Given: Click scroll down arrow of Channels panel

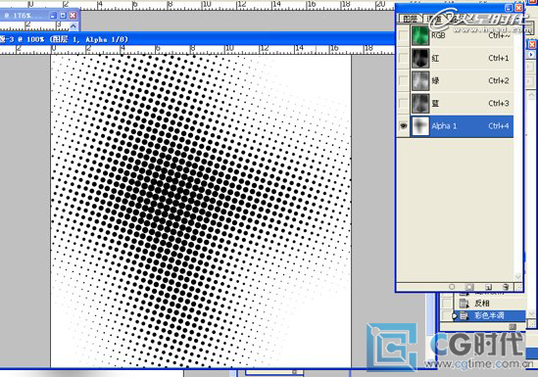Looking at the screenshot, I should click(518, 276).
